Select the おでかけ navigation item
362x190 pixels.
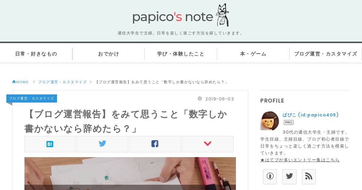pos(109,54)
